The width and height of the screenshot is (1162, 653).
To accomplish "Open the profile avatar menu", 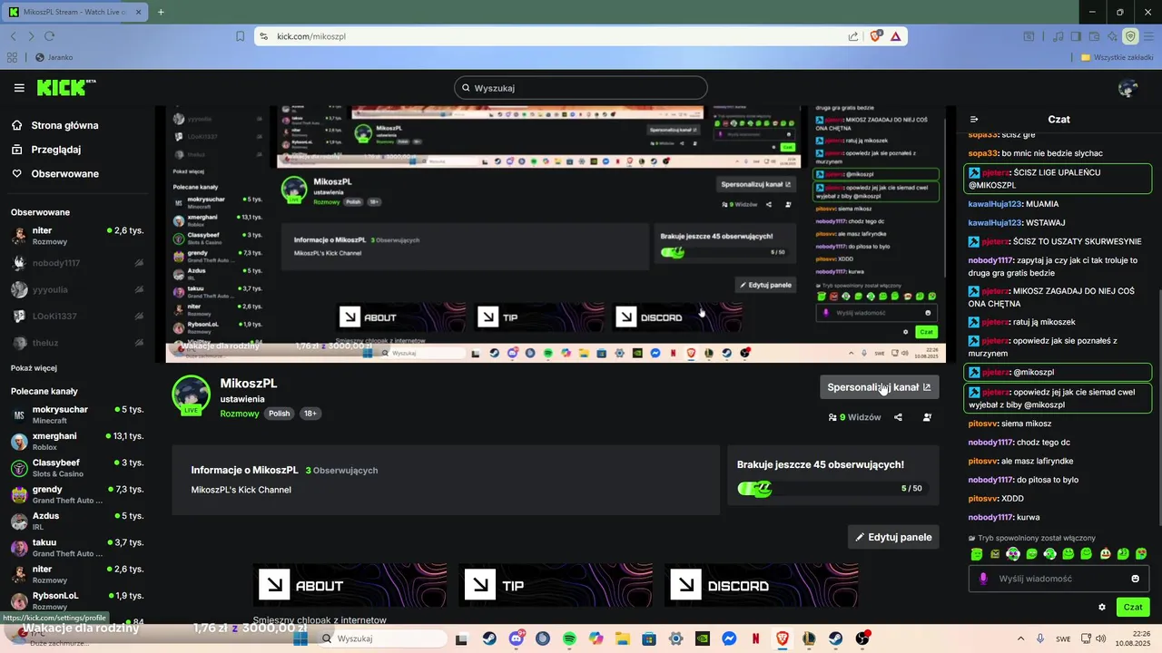I will pos(1128,88).
